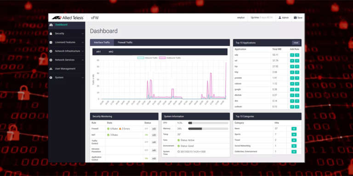The height and width of the screenshot is (176, 353).
Task: Toggle the Traffic Control status switch
Action: (x=146, y=142)
